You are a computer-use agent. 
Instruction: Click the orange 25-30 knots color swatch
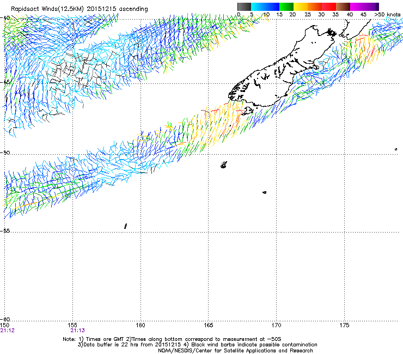point(315,7)
